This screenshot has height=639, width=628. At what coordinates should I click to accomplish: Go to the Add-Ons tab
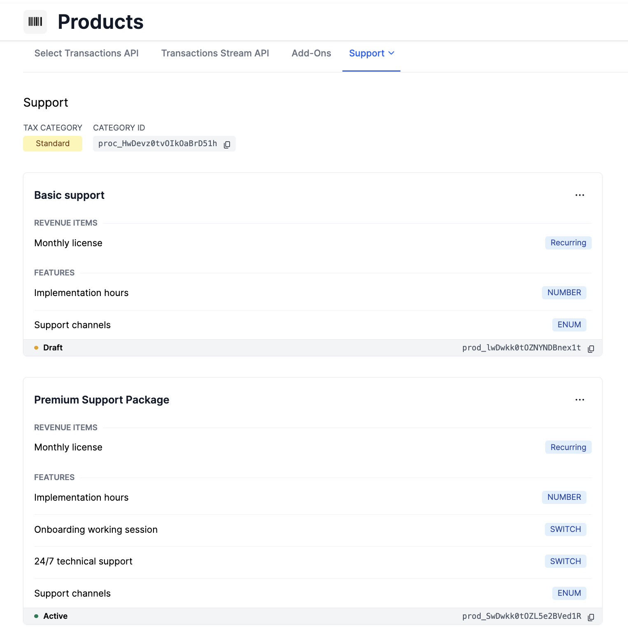coord(311,54)
